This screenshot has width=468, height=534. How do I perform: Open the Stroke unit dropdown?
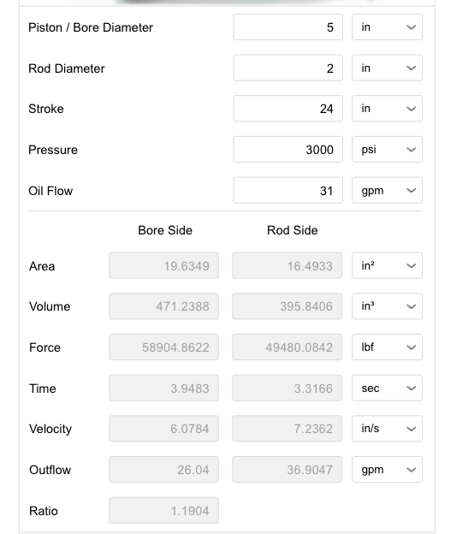pyautogui.click(x=387, y=109)
